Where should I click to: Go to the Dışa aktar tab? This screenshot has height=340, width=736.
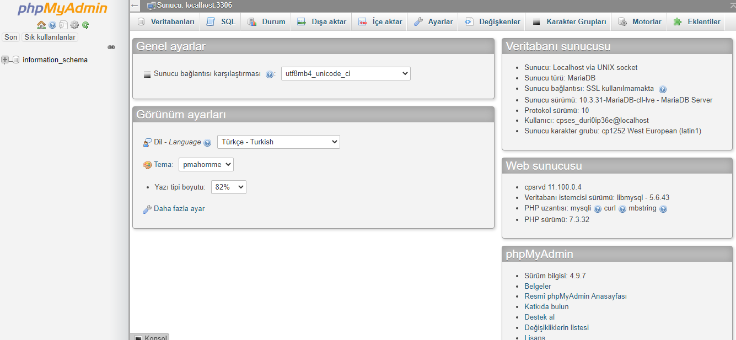click(322, 21)
